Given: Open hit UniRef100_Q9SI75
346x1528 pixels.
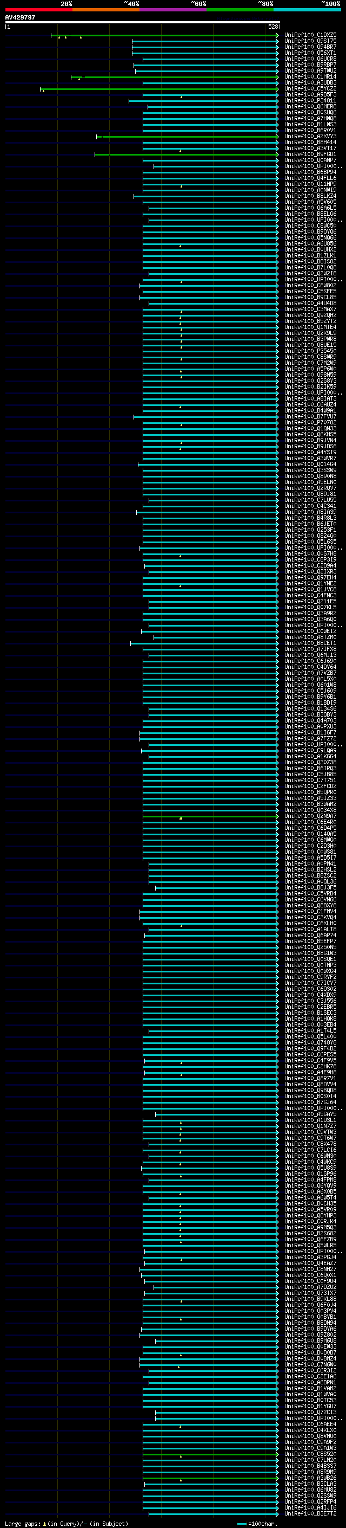Looking at the screenshot, I should click(310, 42).
